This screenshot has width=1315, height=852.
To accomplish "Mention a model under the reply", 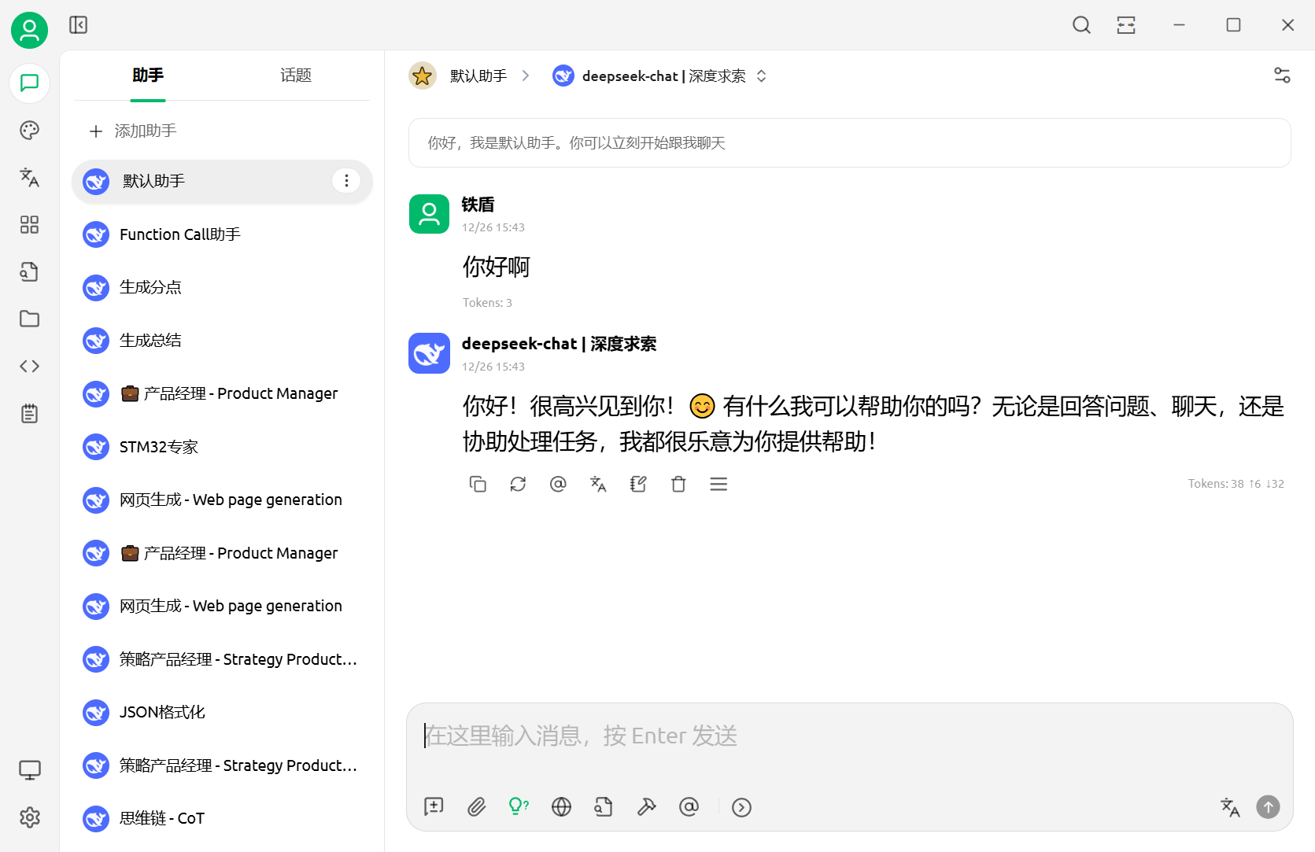I will coord(558,484).
